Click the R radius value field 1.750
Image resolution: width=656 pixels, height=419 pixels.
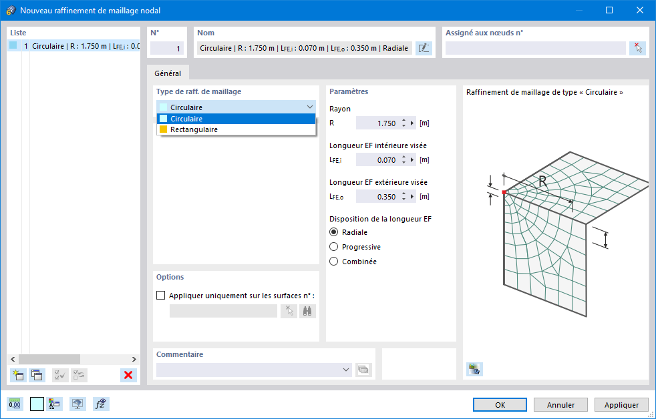[378, 123]
